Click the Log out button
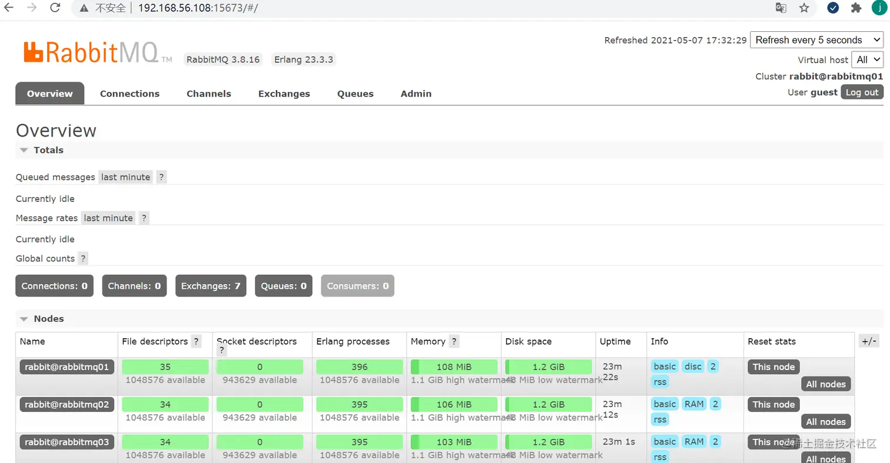Viewport: 890px width, 463px height. [x=862, y=92]
